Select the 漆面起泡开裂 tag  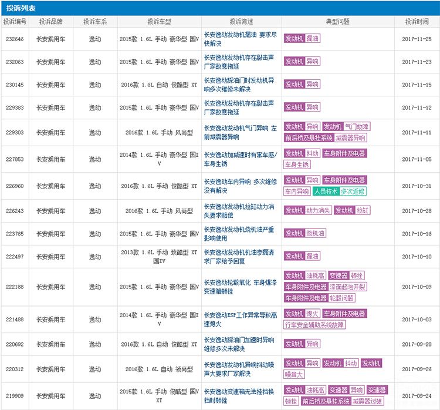348,287
